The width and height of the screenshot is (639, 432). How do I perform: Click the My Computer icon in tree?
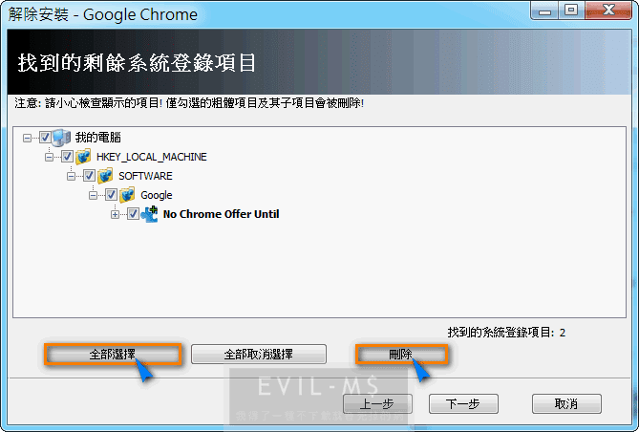61,138
